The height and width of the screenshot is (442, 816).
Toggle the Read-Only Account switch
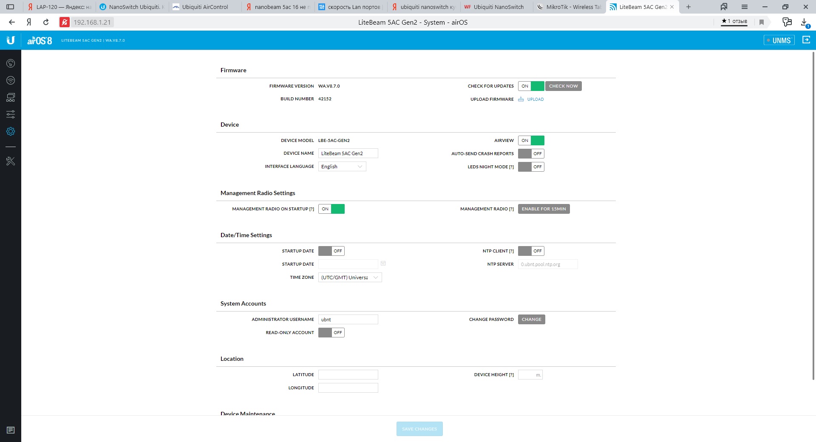pyautogui.click(x=331, y=333)
